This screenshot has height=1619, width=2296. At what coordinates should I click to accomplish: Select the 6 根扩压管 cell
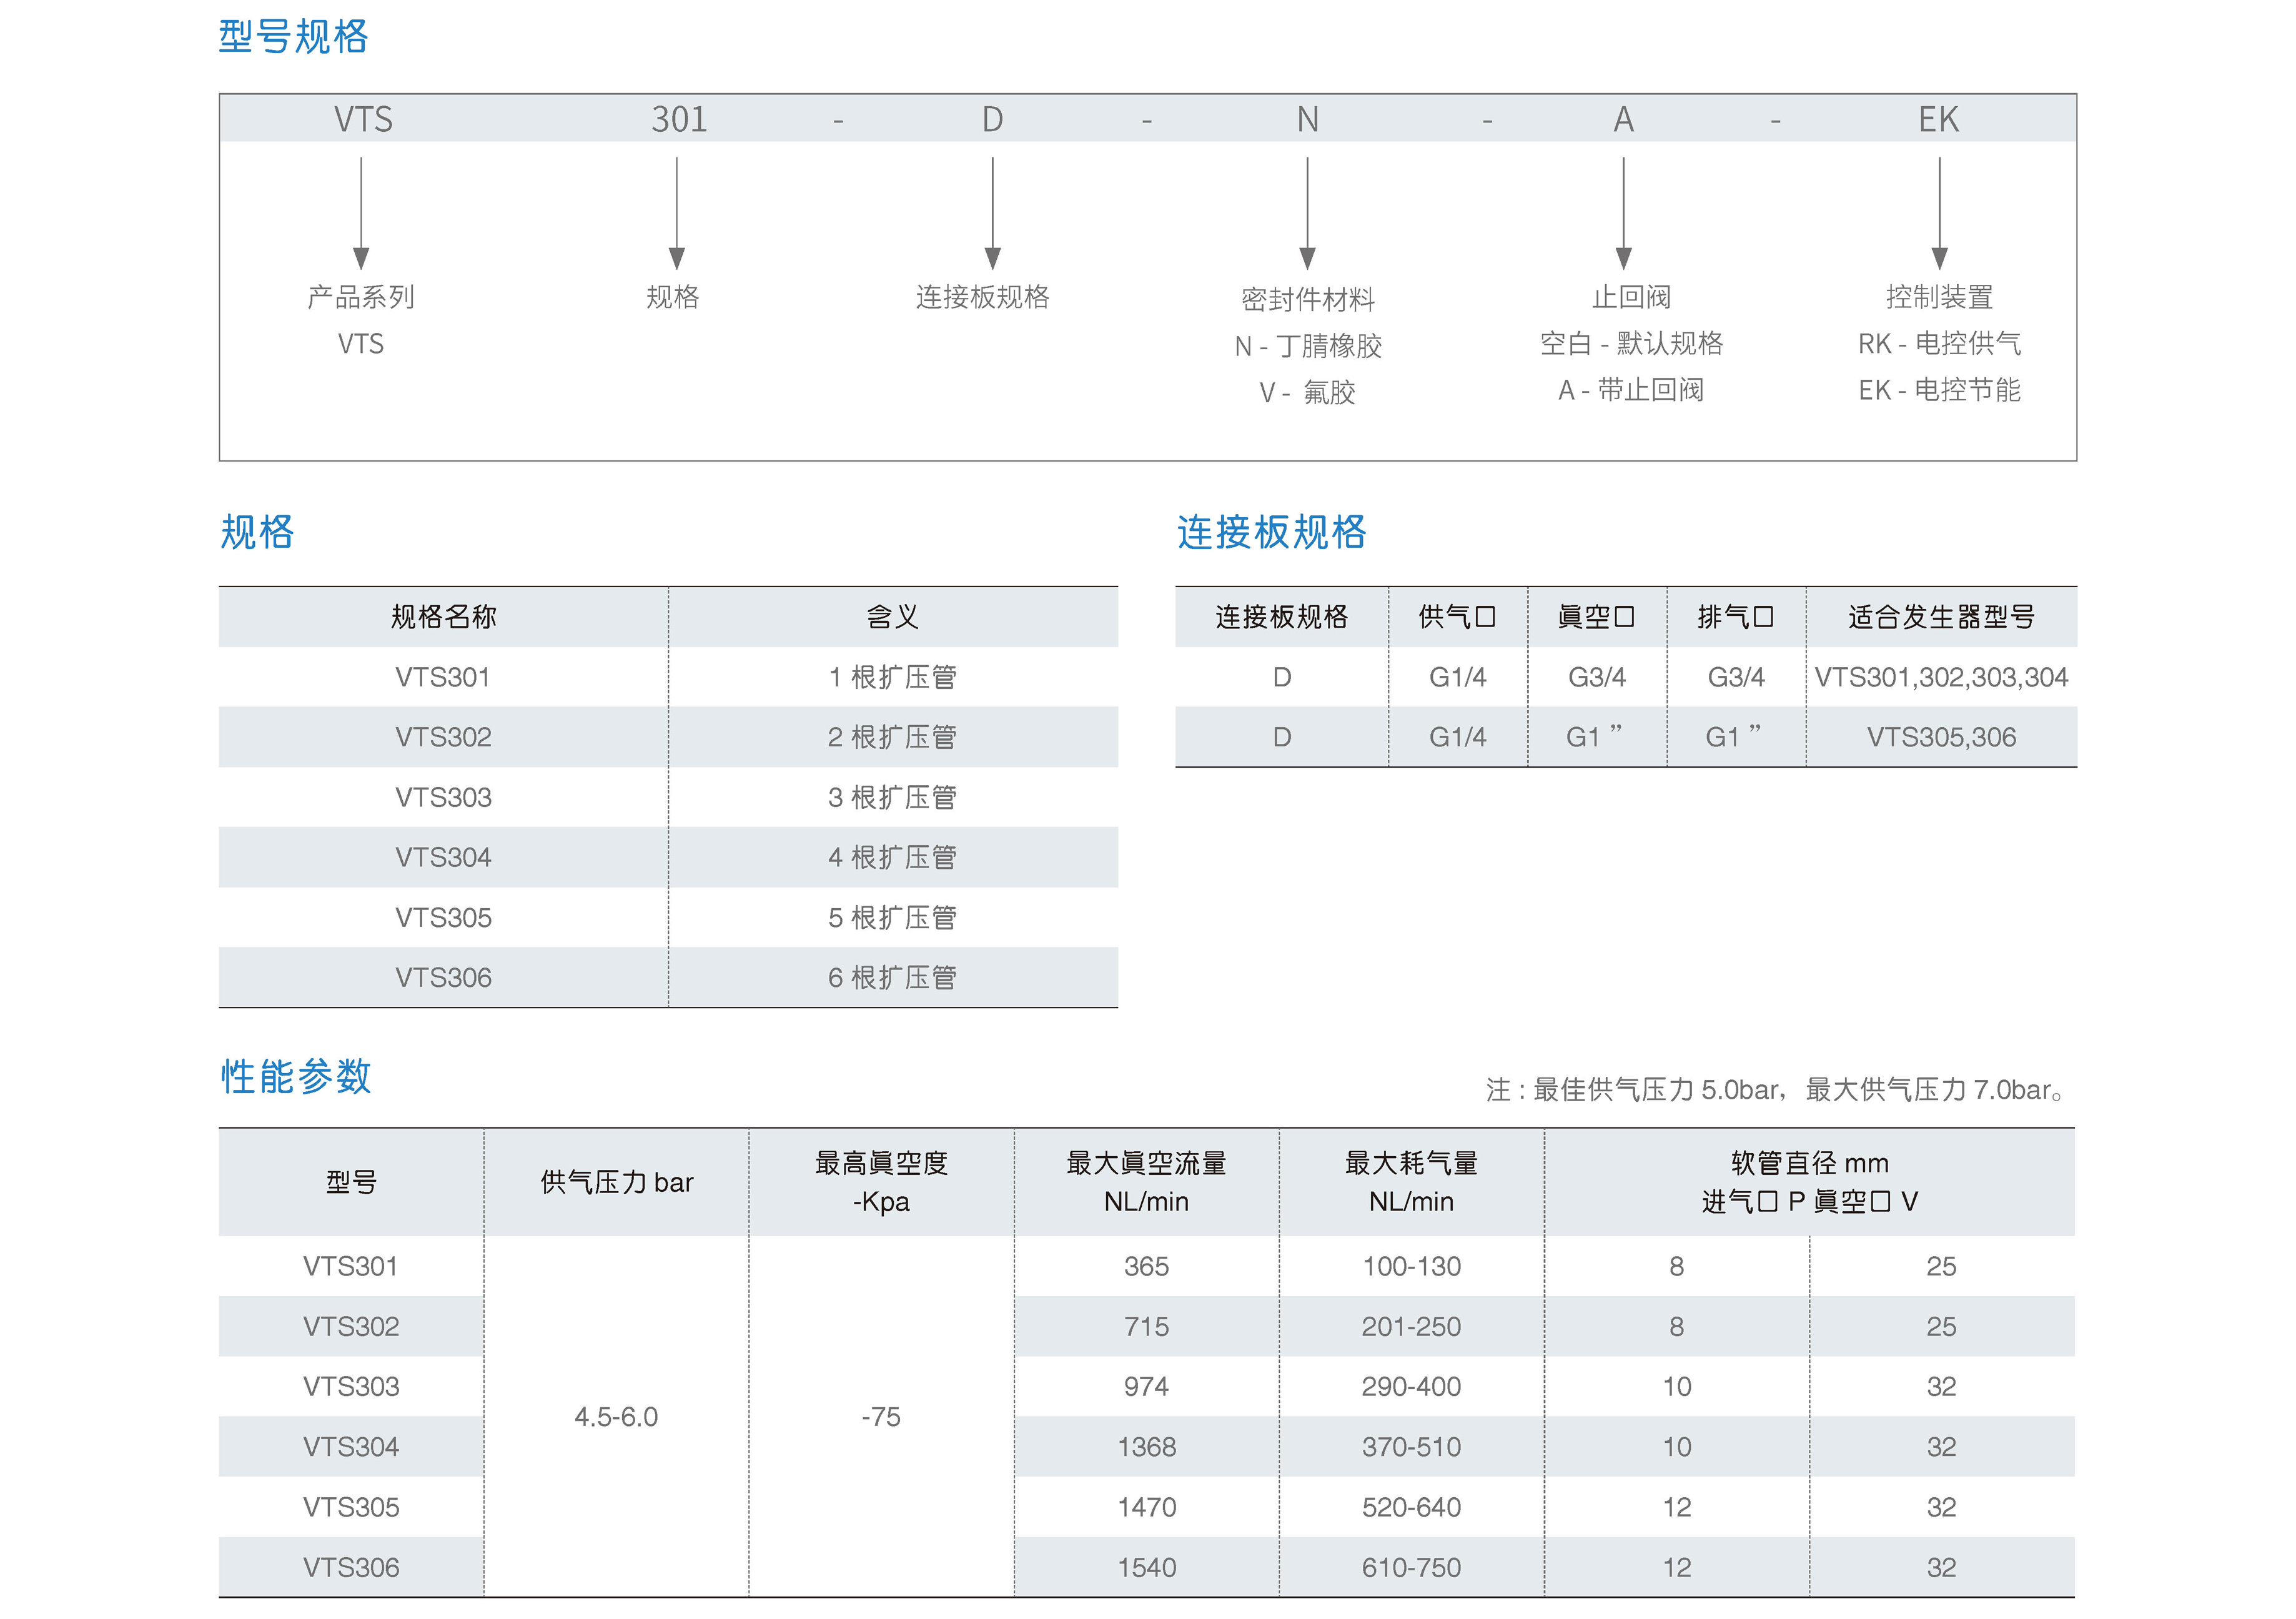click(x=892, y=977)
